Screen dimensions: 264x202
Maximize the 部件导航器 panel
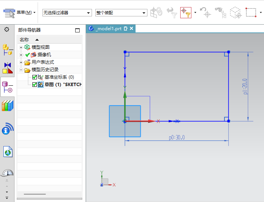coord(77,30)
